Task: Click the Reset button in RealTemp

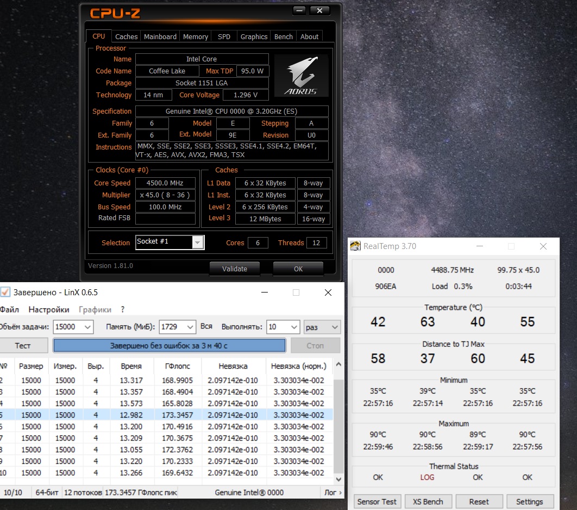Action: tap(479, 501)
